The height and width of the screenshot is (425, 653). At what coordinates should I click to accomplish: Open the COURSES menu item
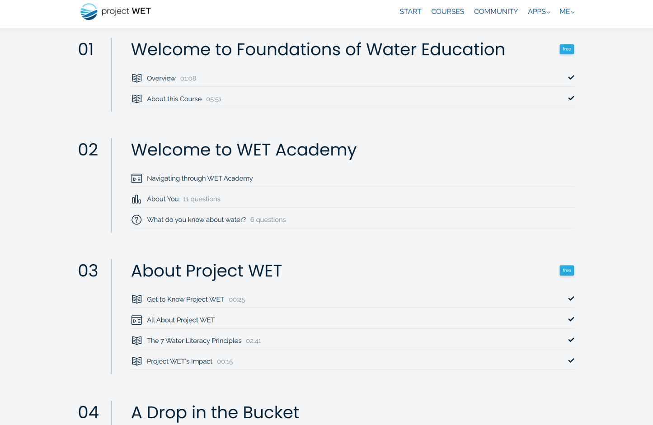447,11
